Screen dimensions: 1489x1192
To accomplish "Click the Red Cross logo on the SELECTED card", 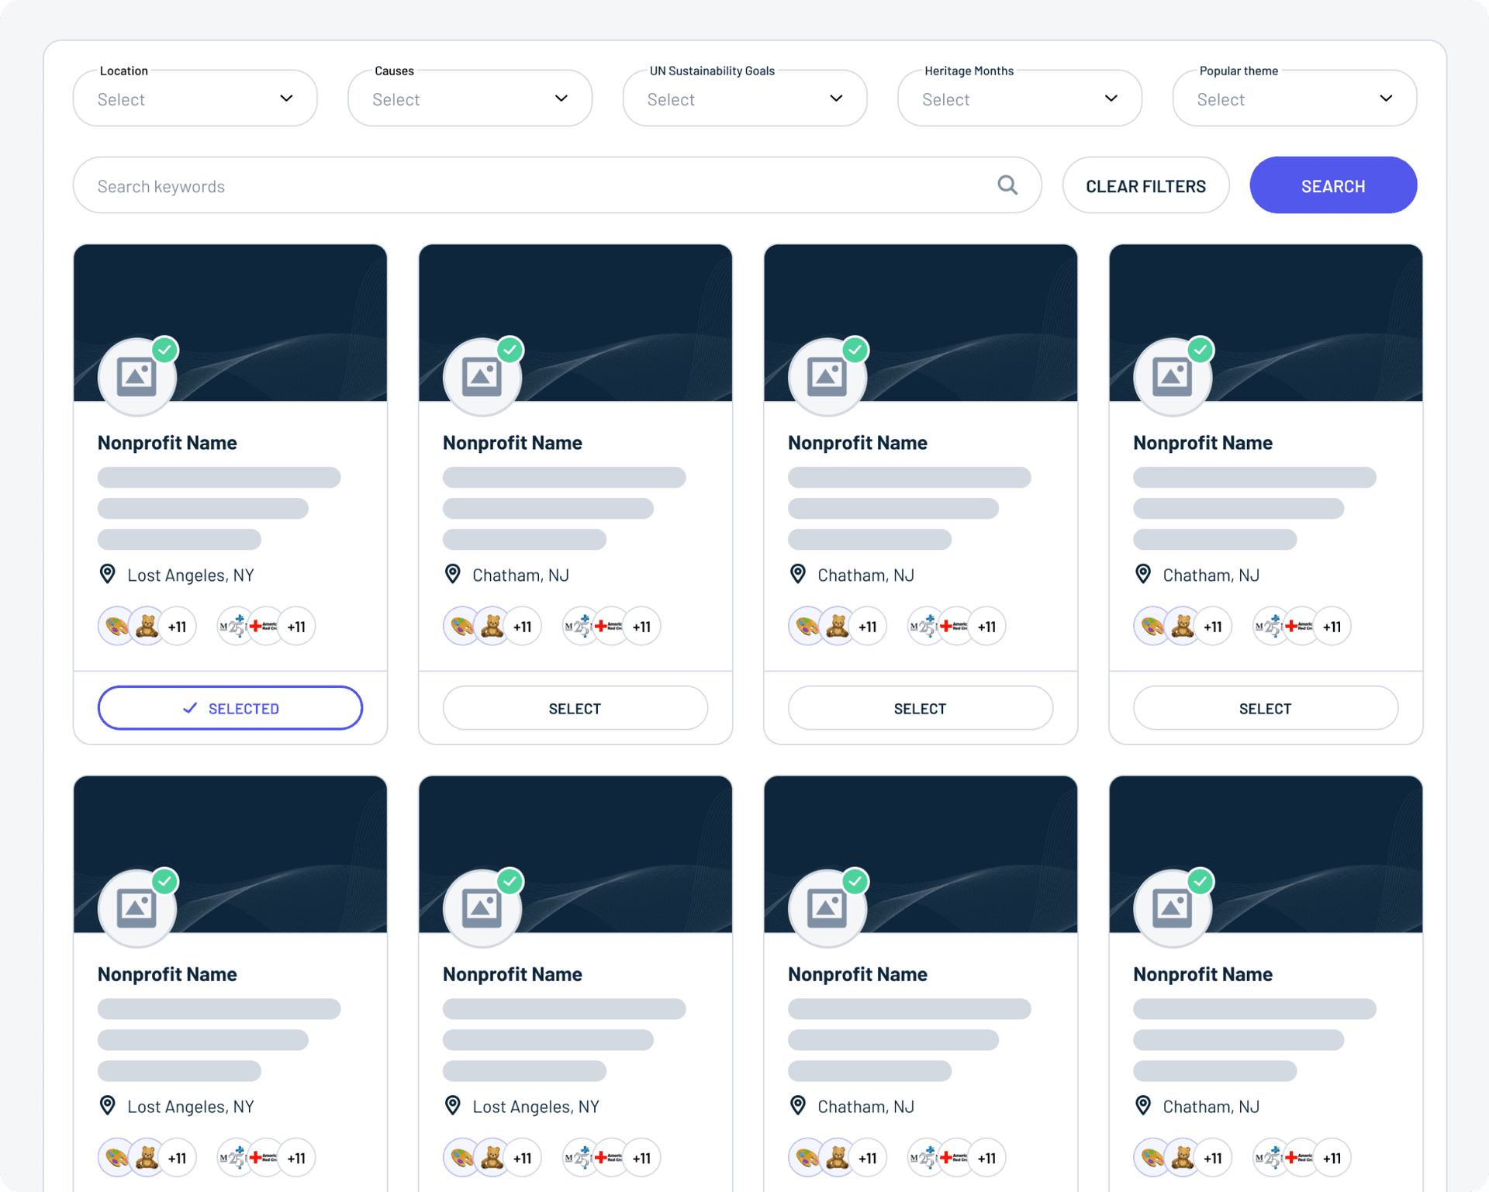I will [264, 626].
